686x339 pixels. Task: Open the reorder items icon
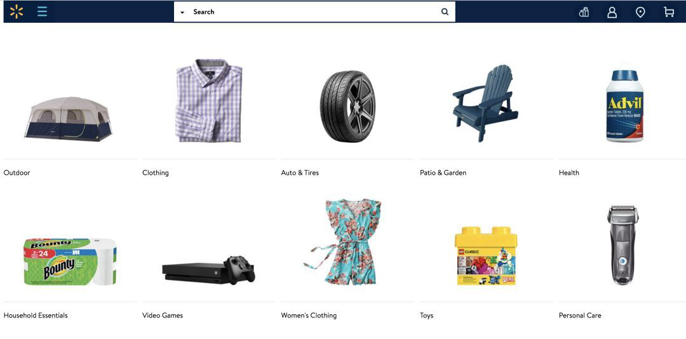coord(584,12)
